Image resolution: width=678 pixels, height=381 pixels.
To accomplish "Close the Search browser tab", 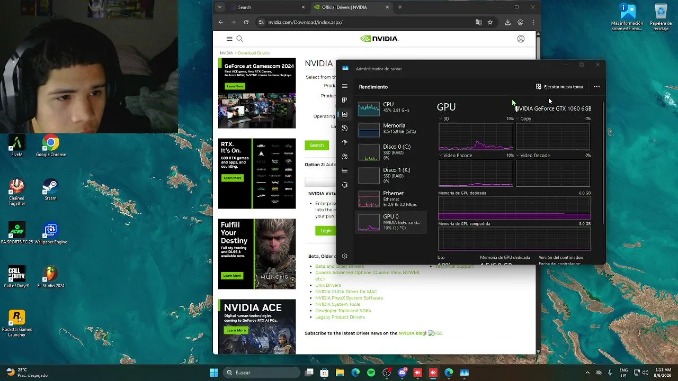I will pos(304,7).
